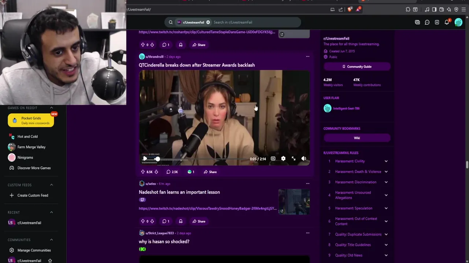Open the Hot and Cold game
The height and width of the screenshot is (263, 469).
click(x=27, y=137)
